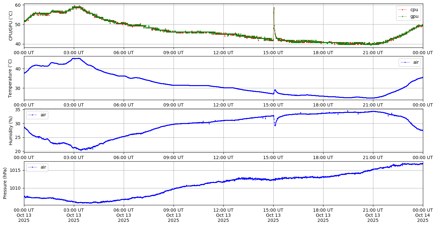Viewport: 436px width, 226px height.
Task: Click the CPU temperature spike peak near 15:00
Action: (274, 8)
